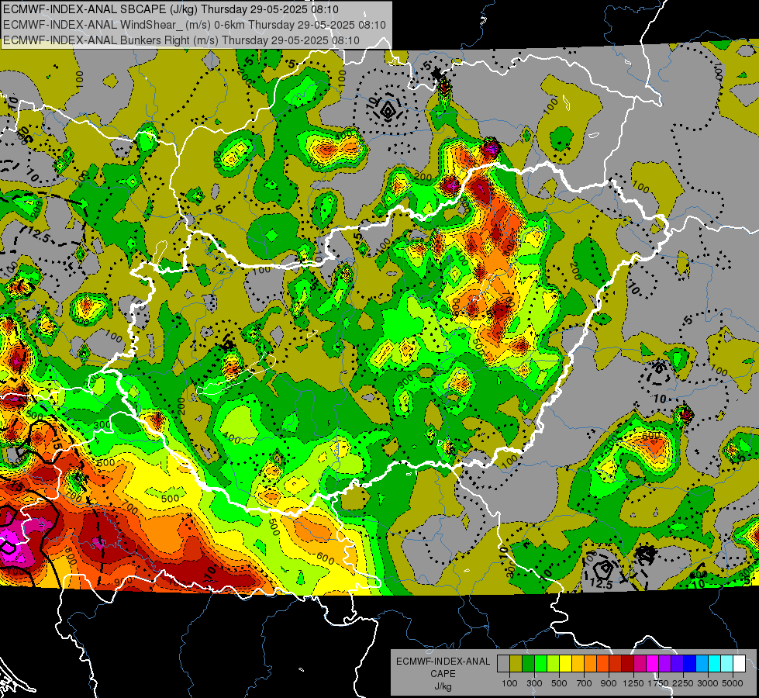The image size is (759, 698).
Task: Click the 300 value on the legend scale
Action: pyautogui.click(x=534, y=683)
